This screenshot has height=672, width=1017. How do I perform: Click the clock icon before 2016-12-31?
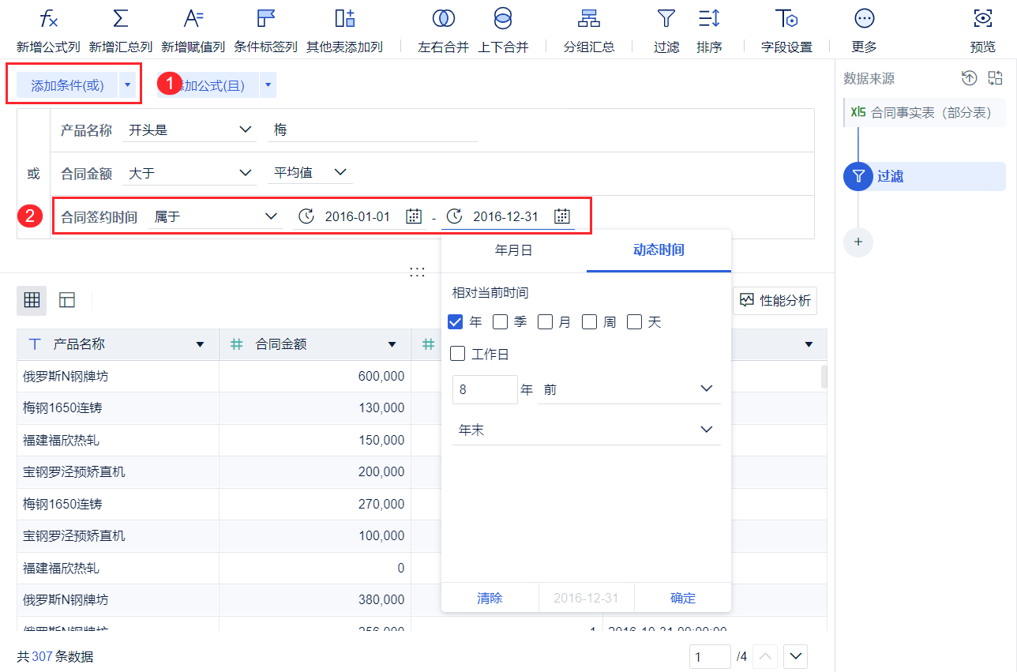(x=454, y=216)
